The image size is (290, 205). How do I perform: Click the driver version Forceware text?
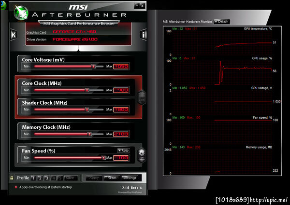point(75,39)
